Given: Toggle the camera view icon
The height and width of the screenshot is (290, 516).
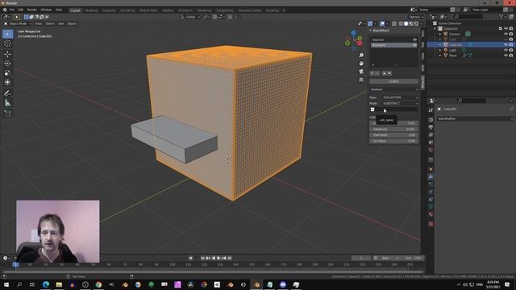Looking at the screenshot, I should coord(361,72).
